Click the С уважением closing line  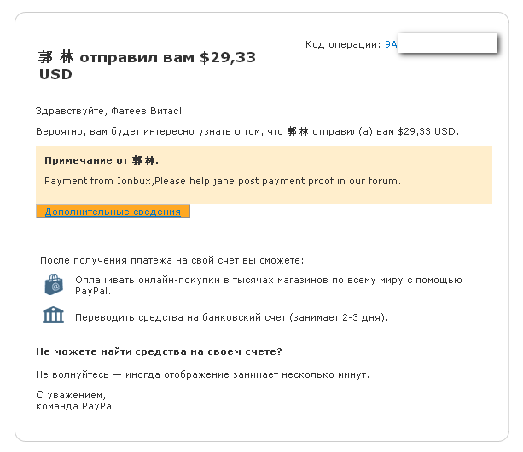click(x=71, y=395)
